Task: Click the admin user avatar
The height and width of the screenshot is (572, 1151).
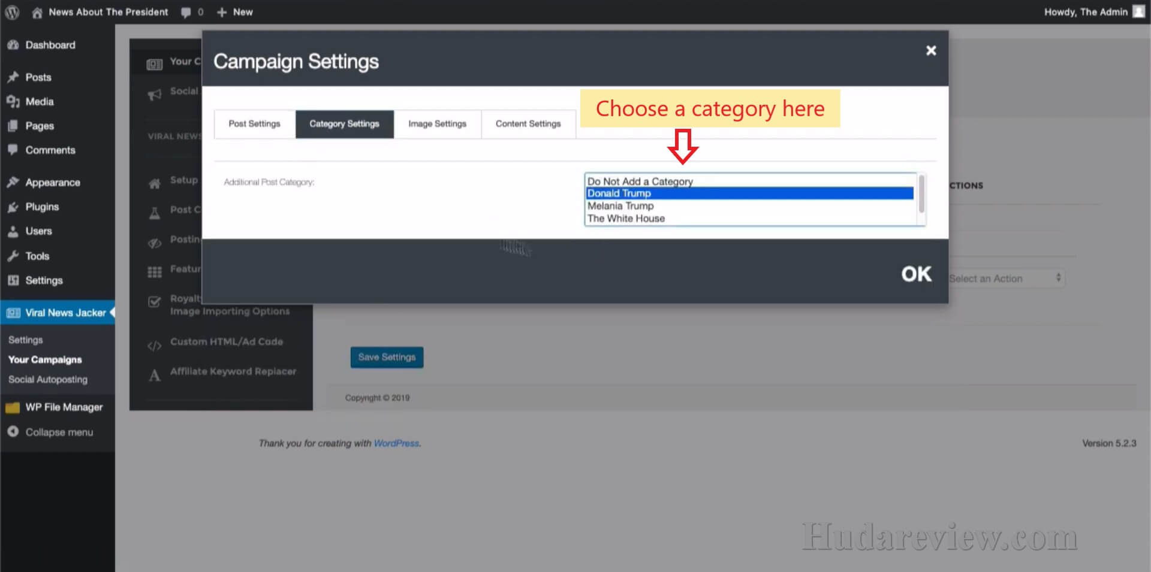Action: click(1138, 12)
